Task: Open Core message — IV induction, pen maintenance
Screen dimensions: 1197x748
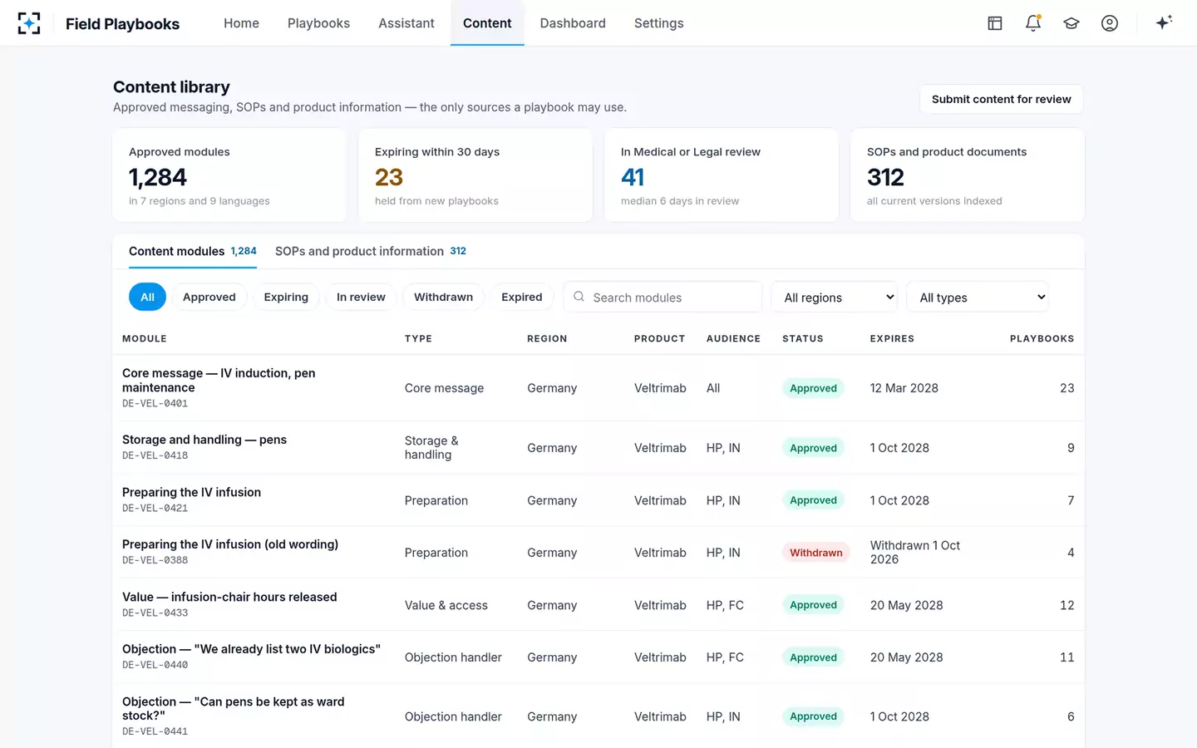Action: 219,380
